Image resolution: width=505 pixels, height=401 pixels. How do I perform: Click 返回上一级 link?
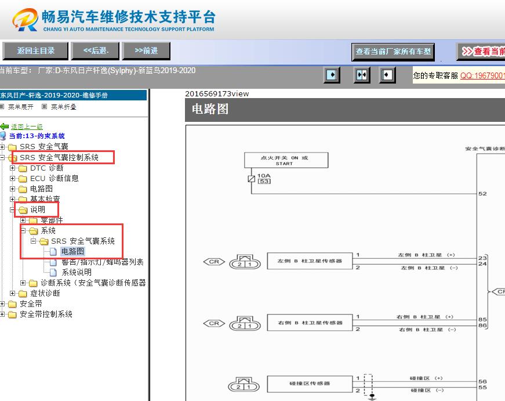tap(27, 127)
